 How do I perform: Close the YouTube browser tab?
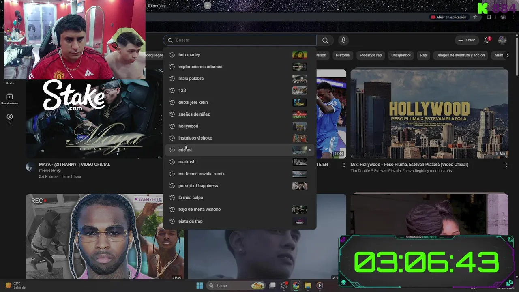click(198, 5)
